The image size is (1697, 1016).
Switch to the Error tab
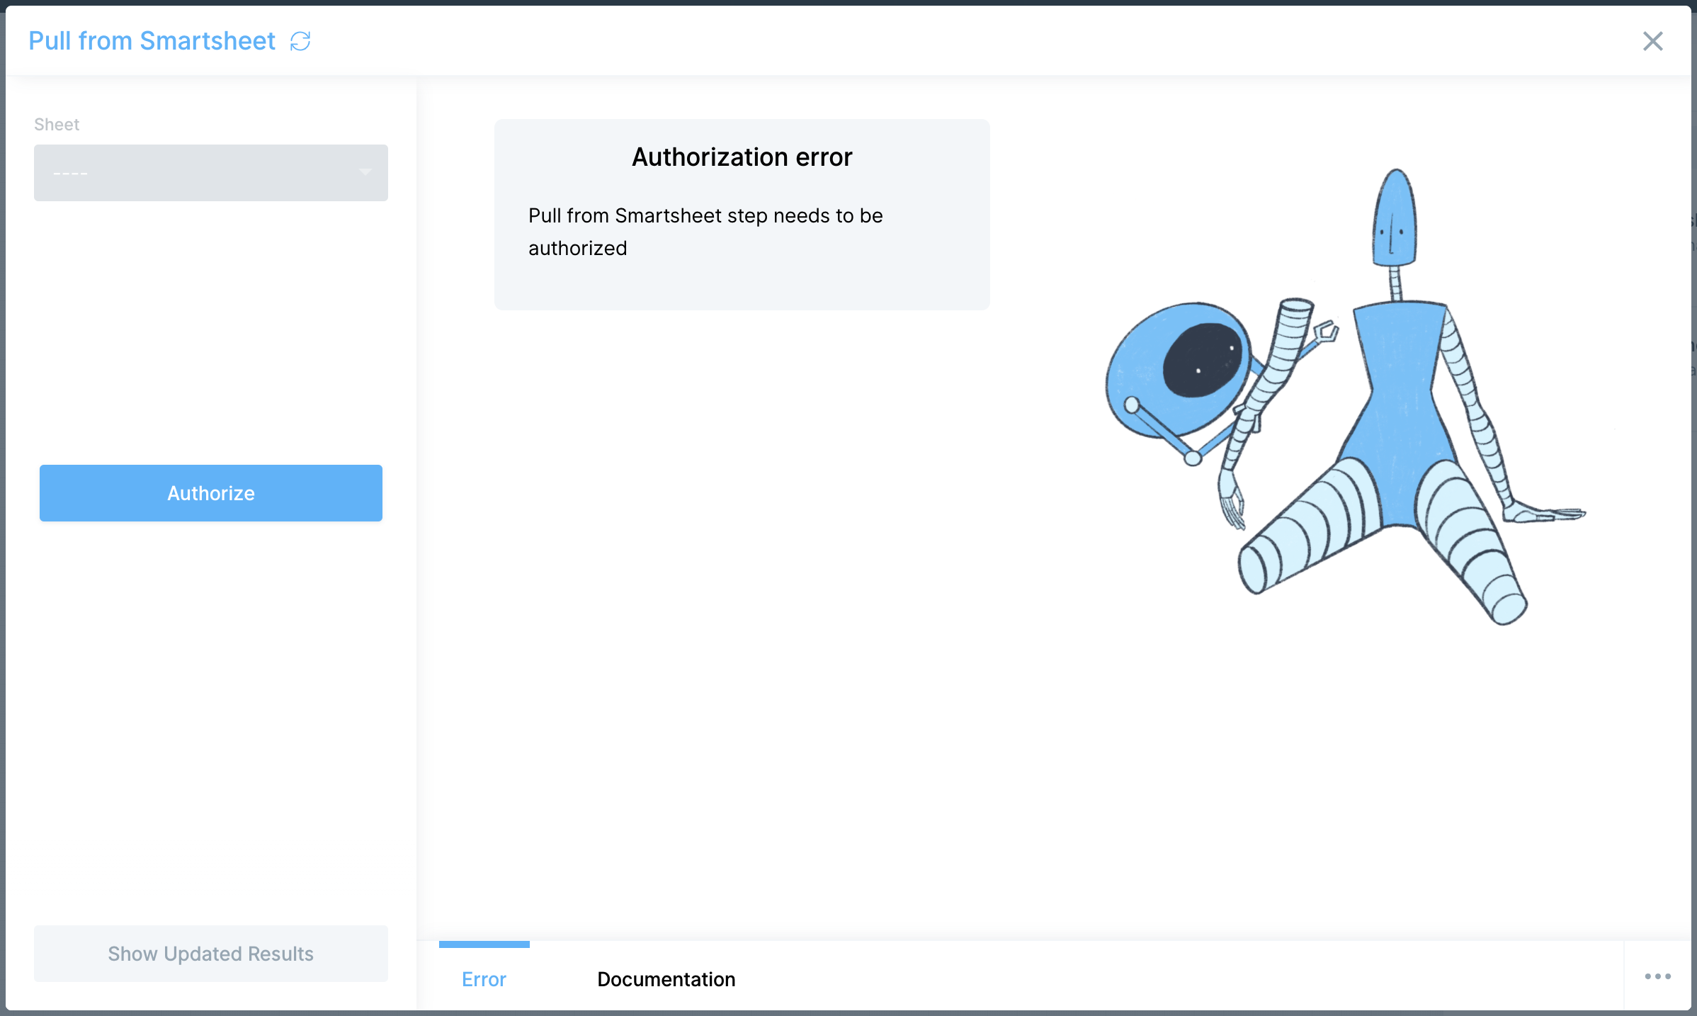pos(484,978)
